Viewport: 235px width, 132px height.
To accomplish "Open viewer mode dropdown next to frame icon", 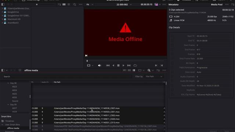I will click(x=93, y=65).
